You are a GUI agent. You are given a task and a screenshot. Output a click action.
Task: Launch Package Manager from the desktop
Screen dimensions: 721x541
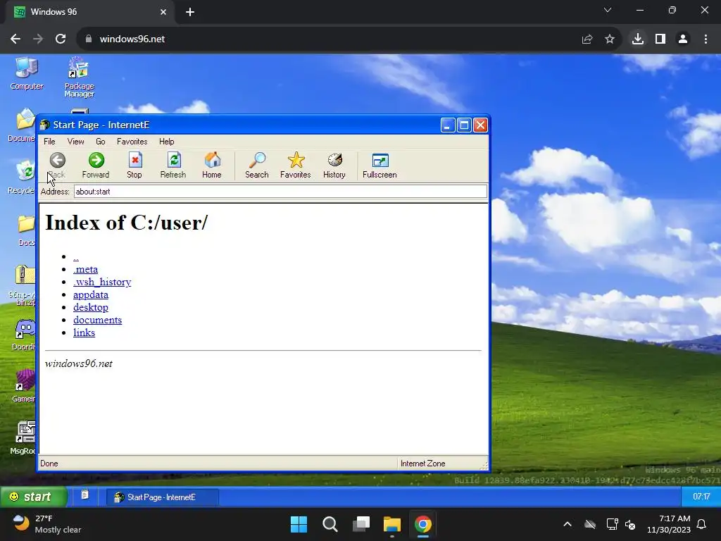79,77
